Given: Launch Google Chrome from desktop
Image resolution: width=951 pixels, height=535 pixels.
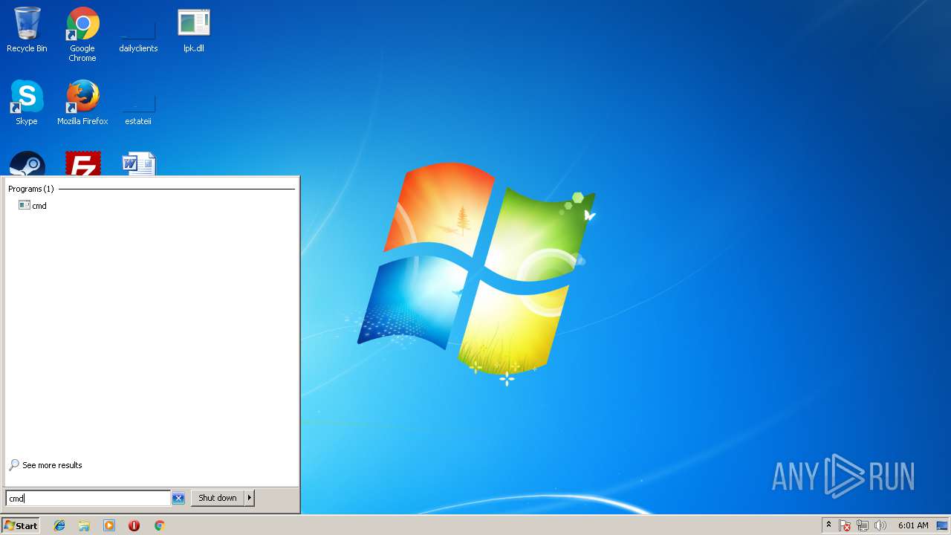Looking at the screenshot, I should [x=82, y=34].
